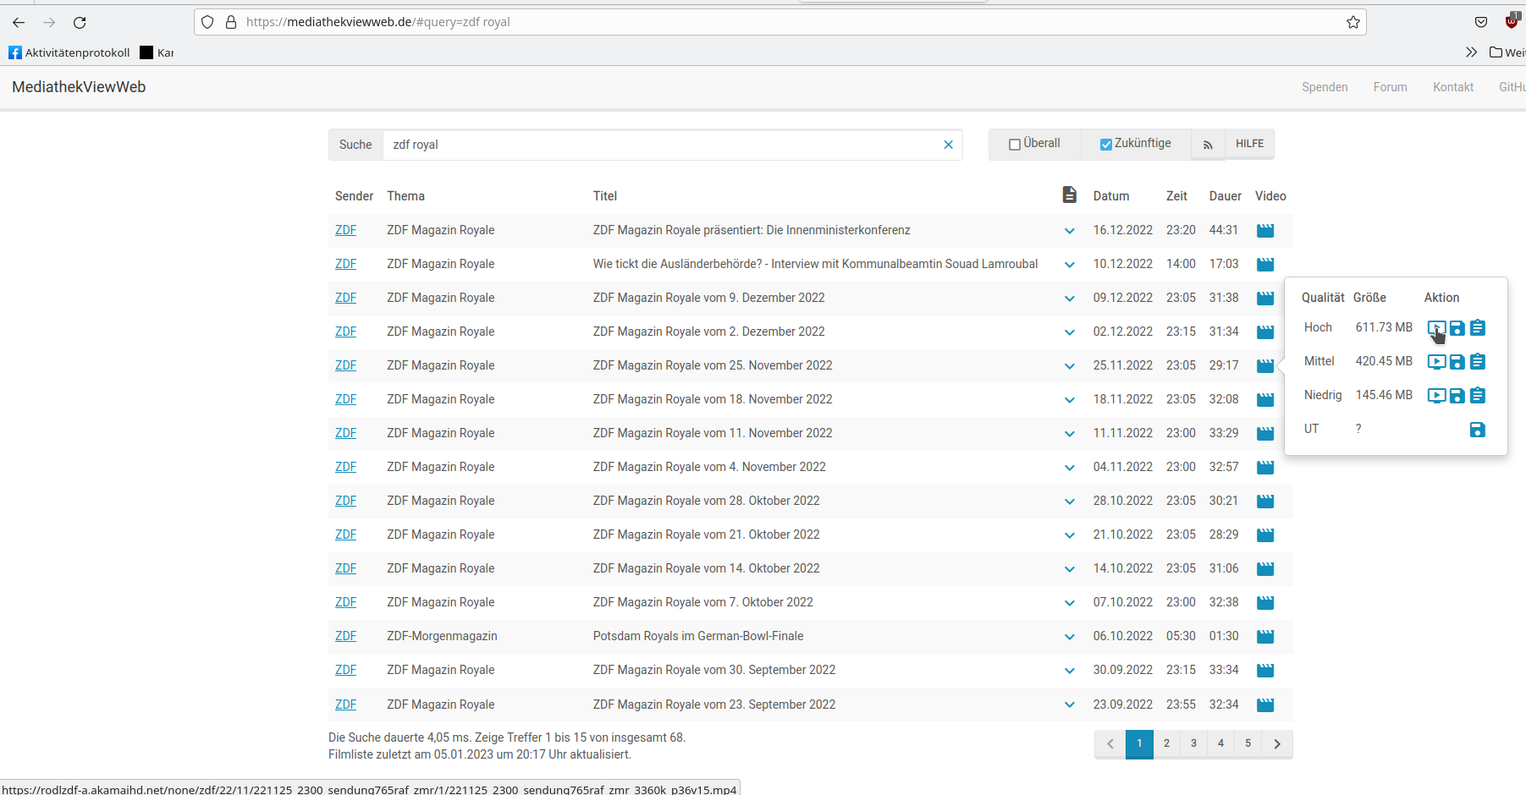Viewport: 1526px width, 795px height.
Task: Open the Kontakt page
Action: point(1453,87)
